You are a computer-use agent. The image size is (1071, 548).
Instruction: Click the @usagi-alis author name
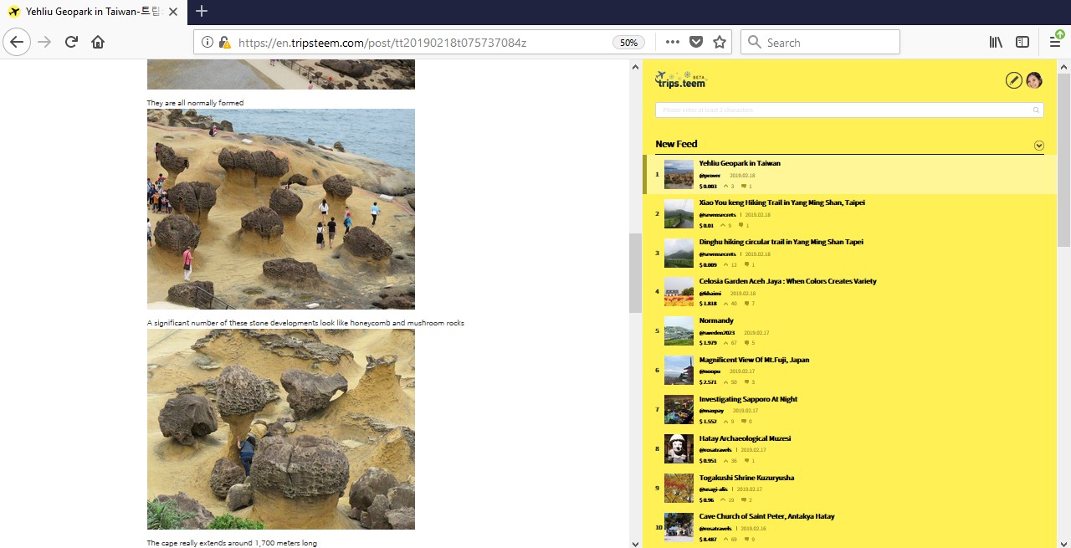714,489
